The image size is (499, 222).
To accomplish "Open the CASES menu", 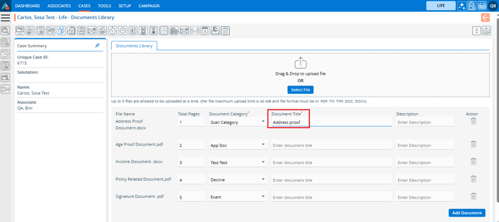I will click(84, 6).
